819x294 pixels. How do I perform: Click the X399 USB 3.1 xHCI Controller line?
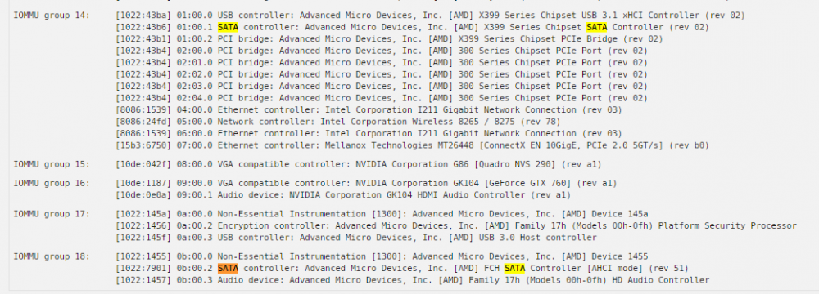click(x=431, y=16)
